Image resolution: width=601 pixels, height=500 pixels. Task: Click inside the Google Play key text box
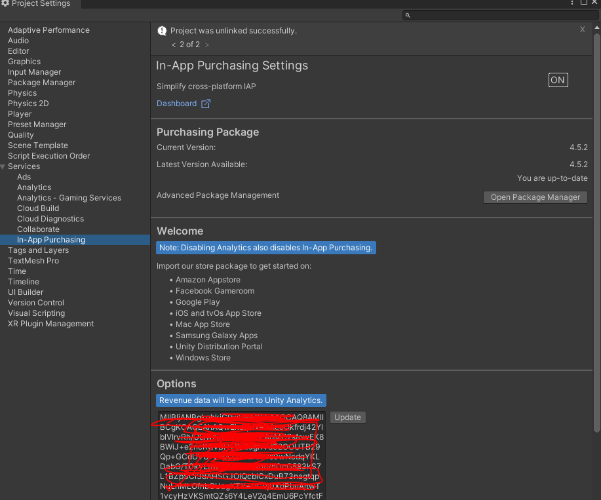click(241, 456)
